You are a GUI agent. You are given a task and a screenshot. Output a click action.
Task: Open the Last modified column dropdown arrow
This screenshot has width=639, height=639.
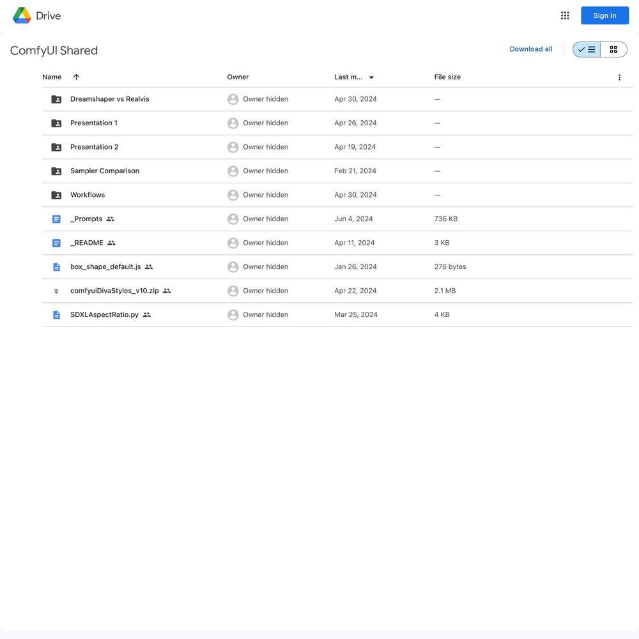371,77
